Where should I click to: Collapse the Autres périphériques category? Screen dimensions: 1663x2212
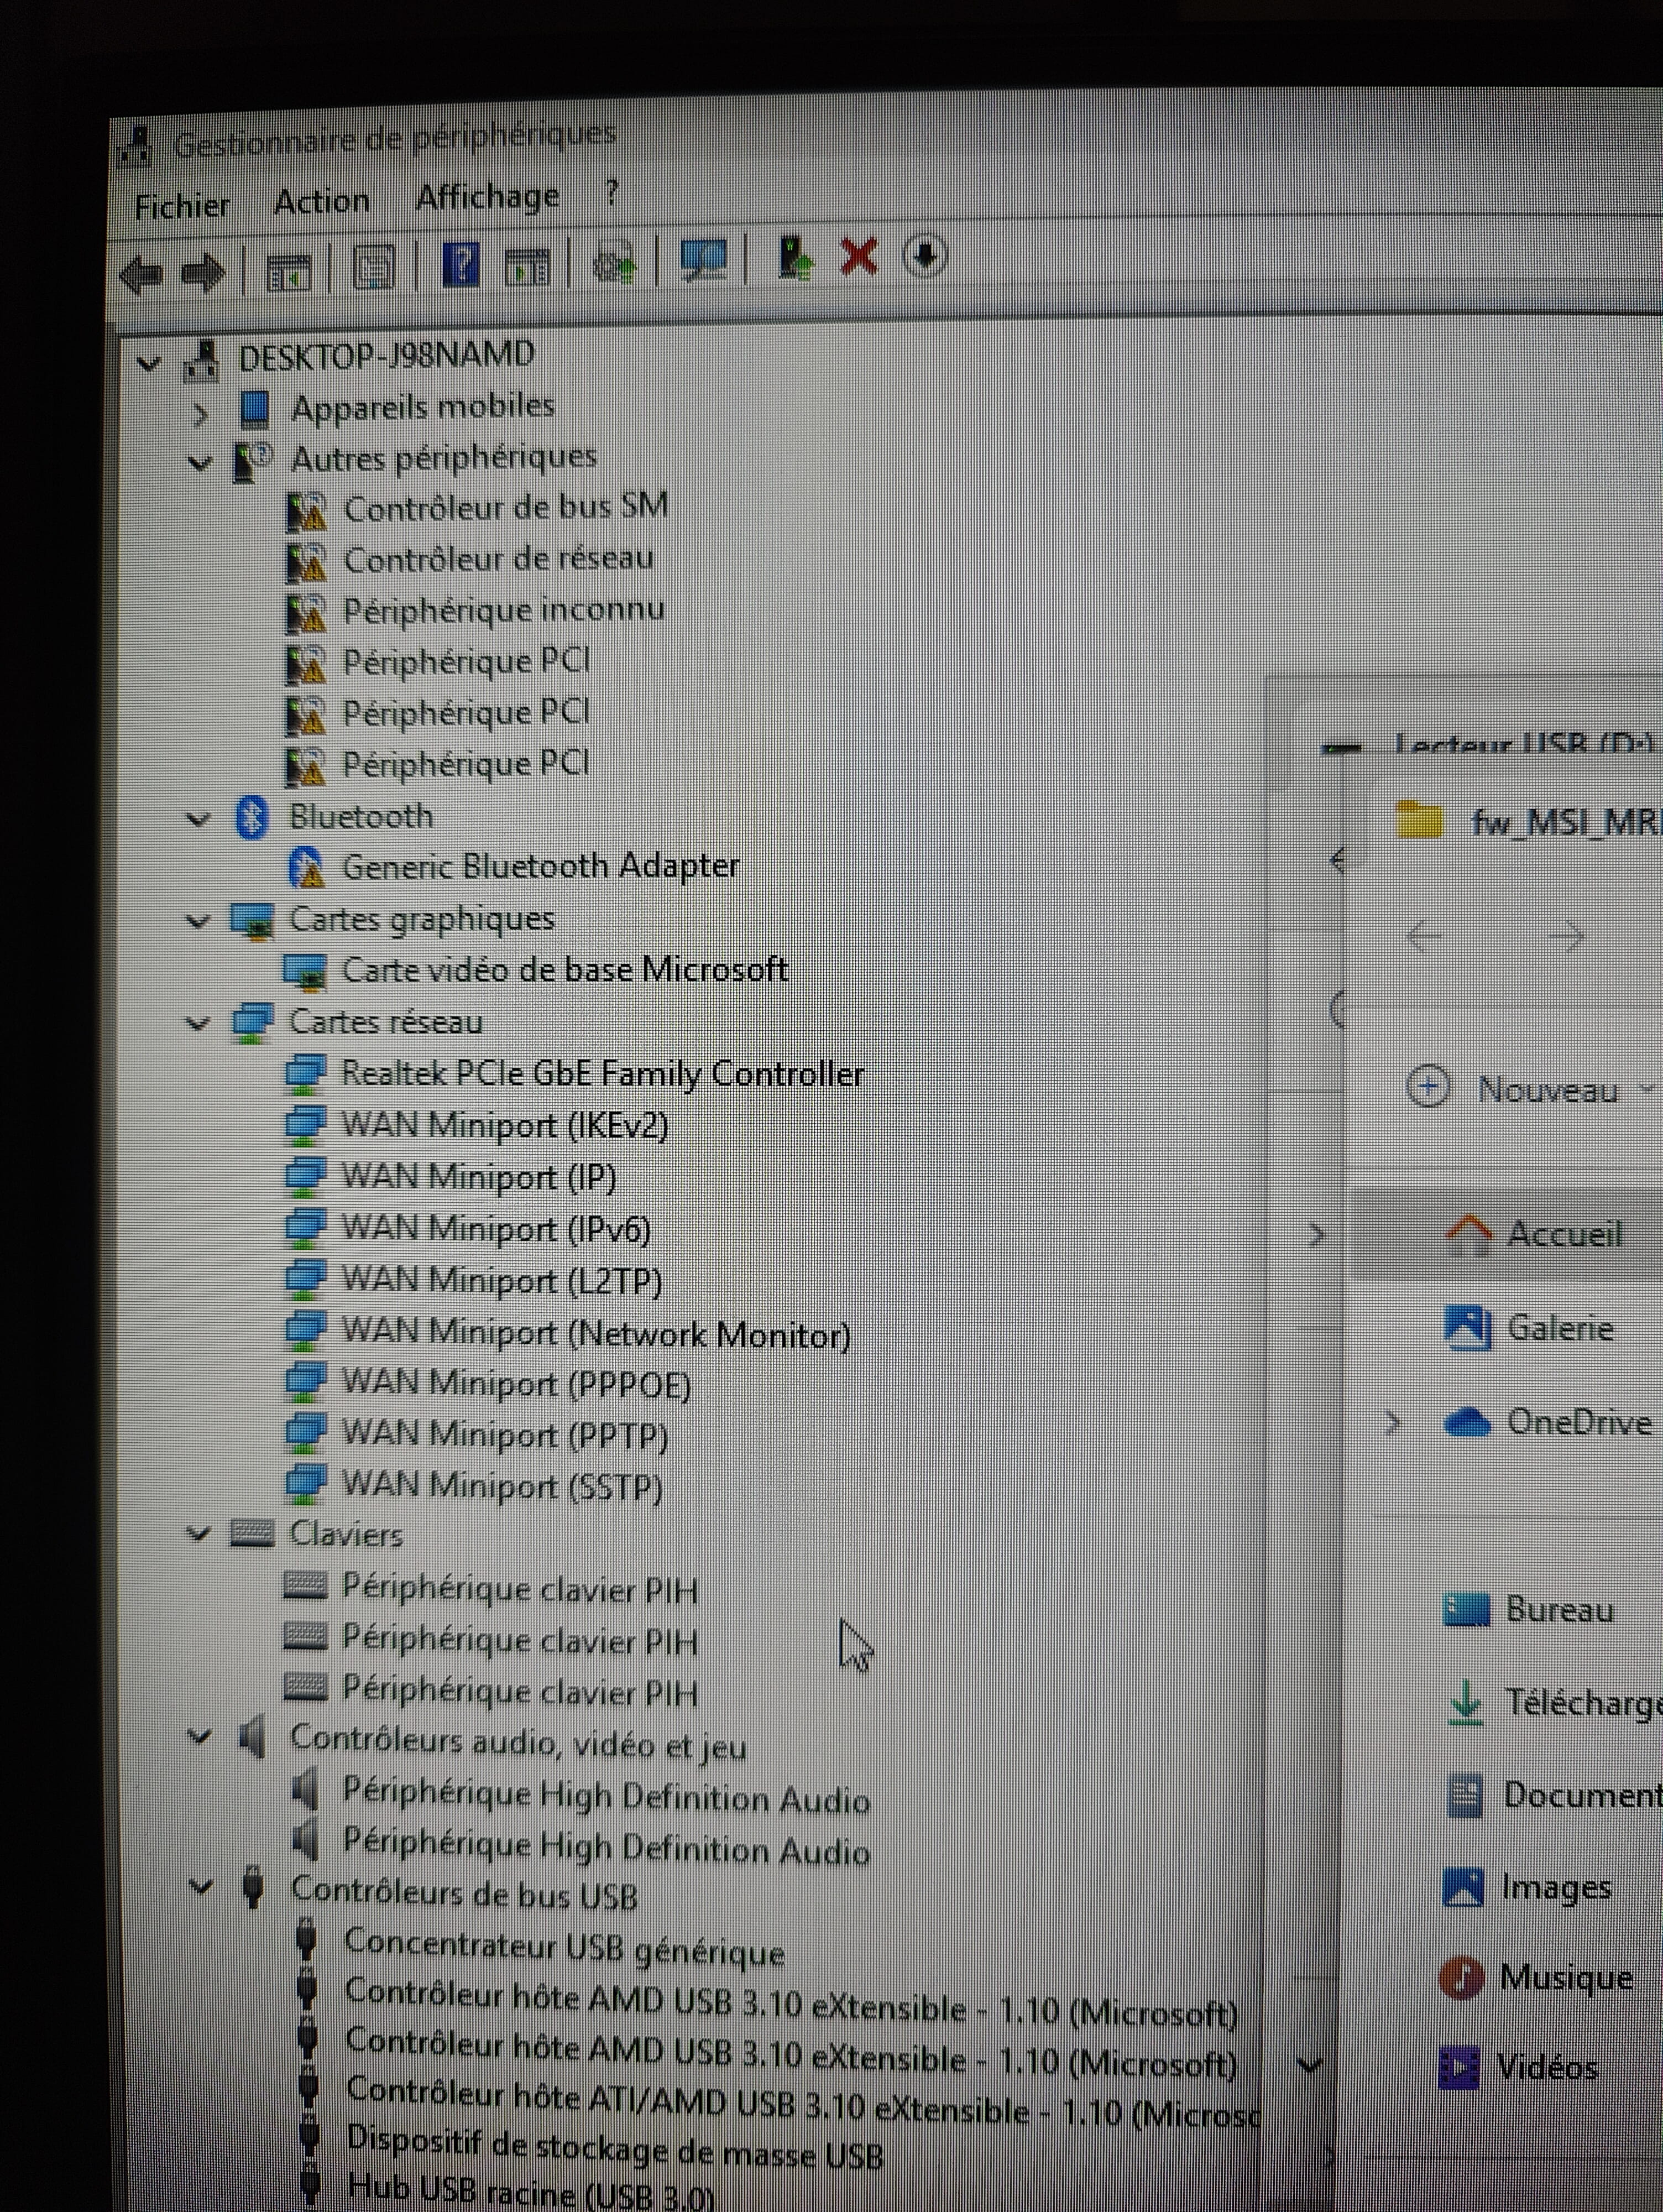[x=200, y=464]
